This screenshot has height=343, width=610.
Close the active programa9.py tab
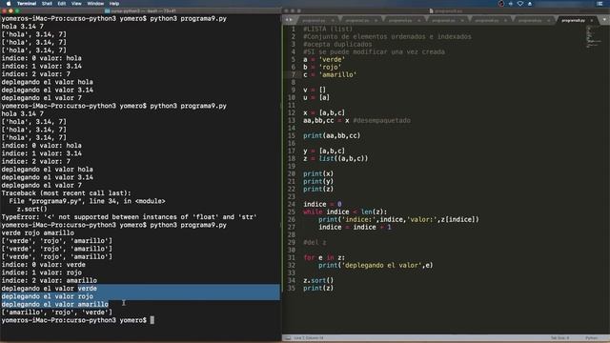[x=592, y=20]
